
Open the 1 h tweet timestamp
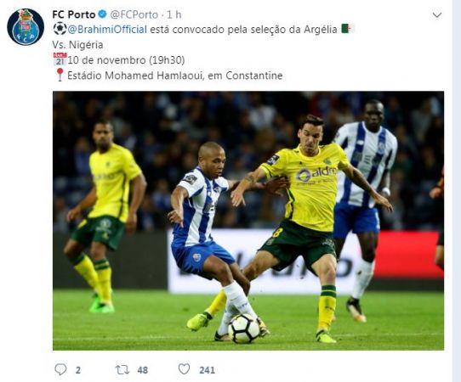[174, 14]
